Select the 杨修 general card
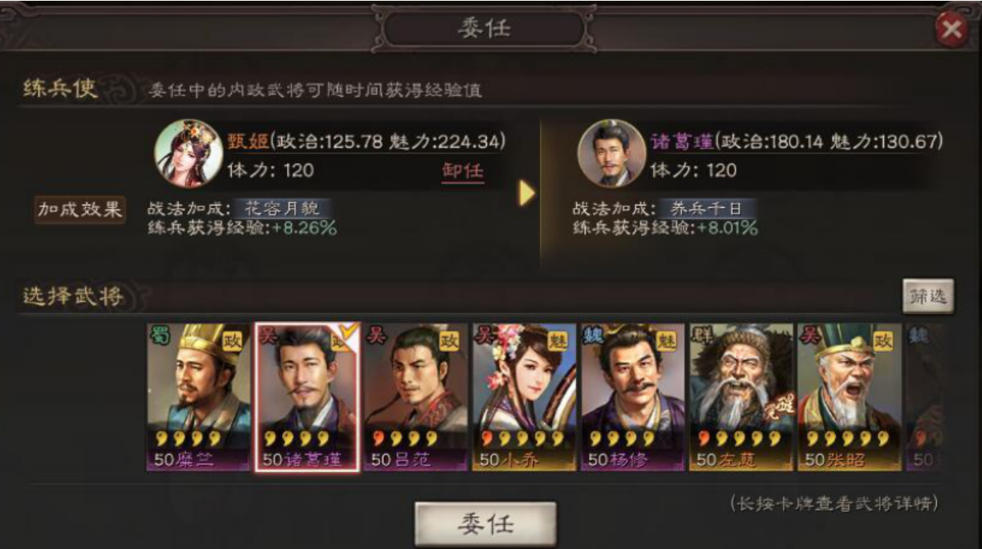Viewport: 982px width, 549px height. [x=632, y=396]
